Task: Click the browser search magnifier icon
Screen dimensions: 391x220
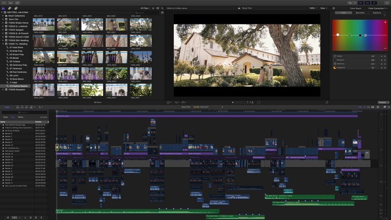Action: pyautogui.click(x=163, y=8)
